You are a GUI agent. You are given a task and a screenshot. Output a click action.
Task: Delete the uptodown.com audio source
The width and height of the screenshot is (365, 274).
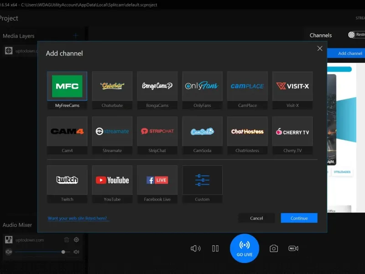(67, 239)
